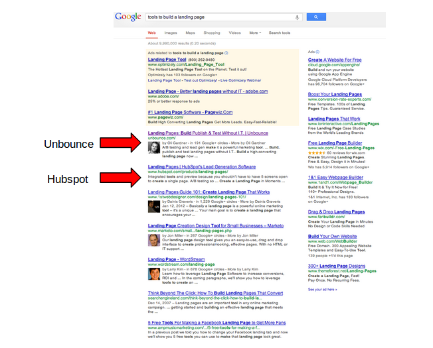433x348 pixels.
Task: Click the blue search magnifier button
Action: coord(316,17)
